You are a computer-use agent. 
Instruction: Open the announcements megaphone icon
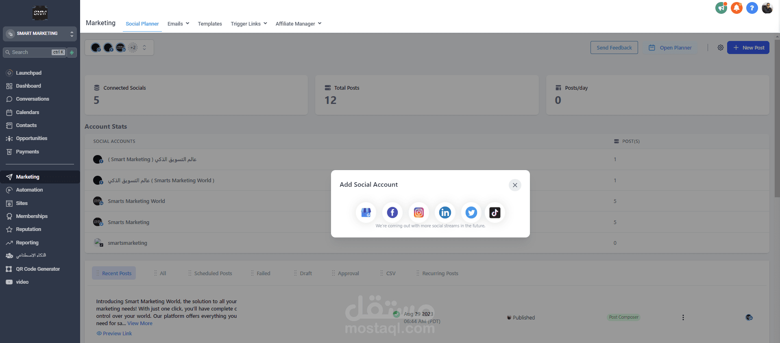tap(721, 8)
